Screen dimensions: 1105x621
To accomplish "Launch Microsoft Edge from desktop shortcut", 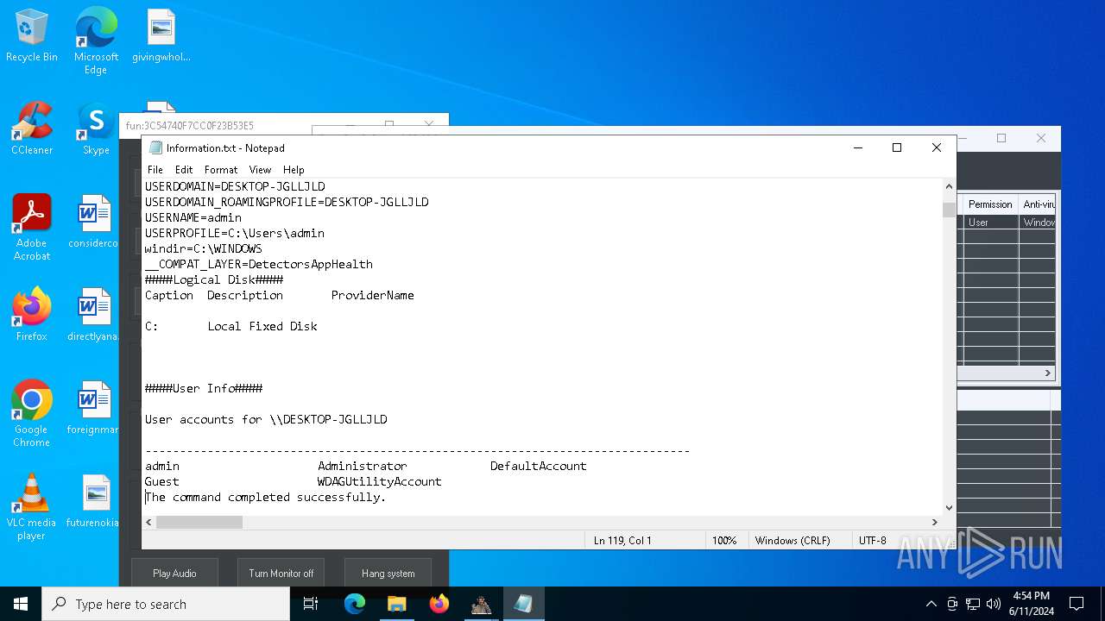I will (96, 41).
